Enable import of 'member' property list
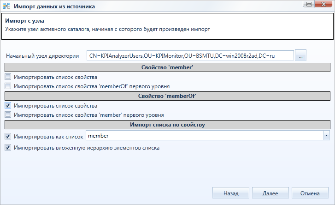This screenshot has height=205, width=335. click(x=8, y=77)
